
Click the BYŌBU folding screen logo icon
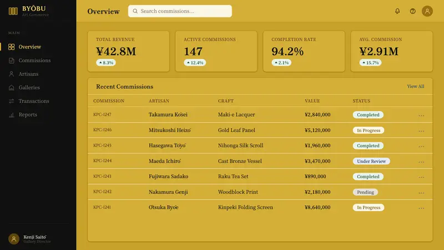13,11
